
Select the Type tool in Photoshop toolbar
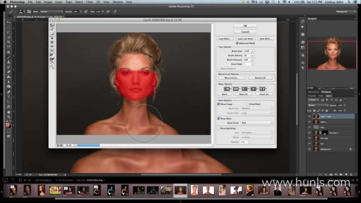click(x=9, y=97)
